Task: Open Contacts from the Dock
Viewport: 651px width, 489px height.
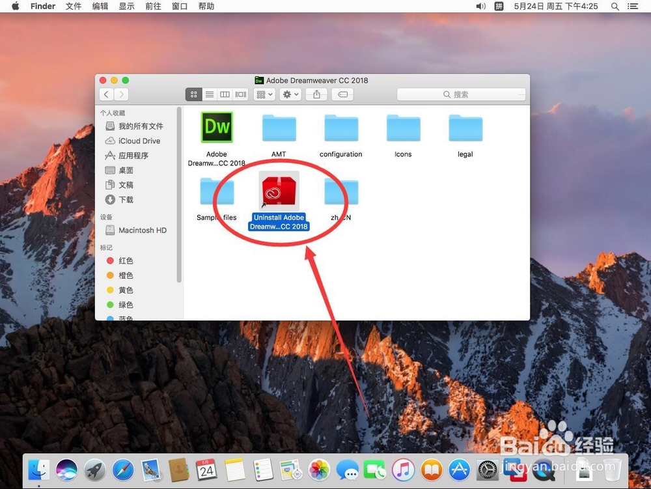Action: [x=179, y=470]
